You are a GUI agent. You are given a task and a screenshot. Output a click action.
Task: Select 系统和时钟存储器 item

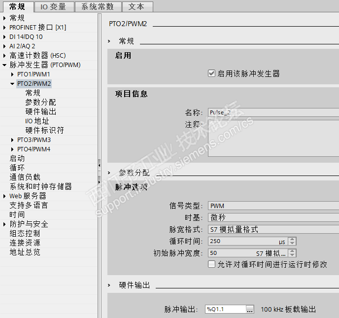(40, 186)
